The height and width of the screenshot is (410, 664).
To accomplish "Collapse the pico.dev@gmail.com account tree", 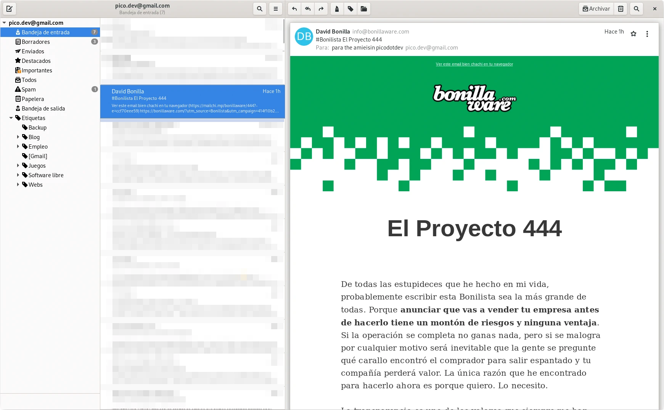I will [4, 23].
